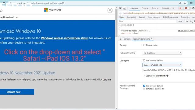Click the info icon beside User agent client hints
Image resolution: width=195 pixels, height=110 pixels.
pyautogui.click(x=167, y=76)
